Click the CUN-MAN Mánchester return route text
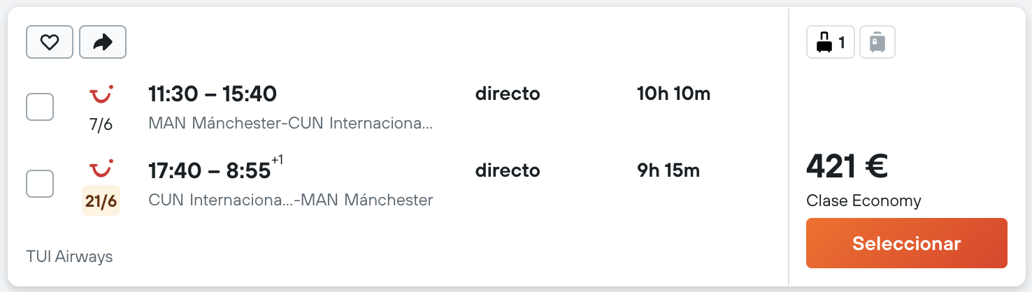1032x292 pixels. click(x=291, y=200)
